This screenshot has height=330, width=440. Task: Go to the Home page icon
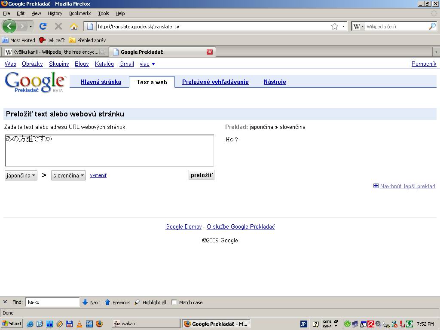tap(74, 26)
